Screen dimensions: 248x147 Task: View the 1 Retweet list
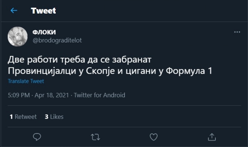coord(23,117)
